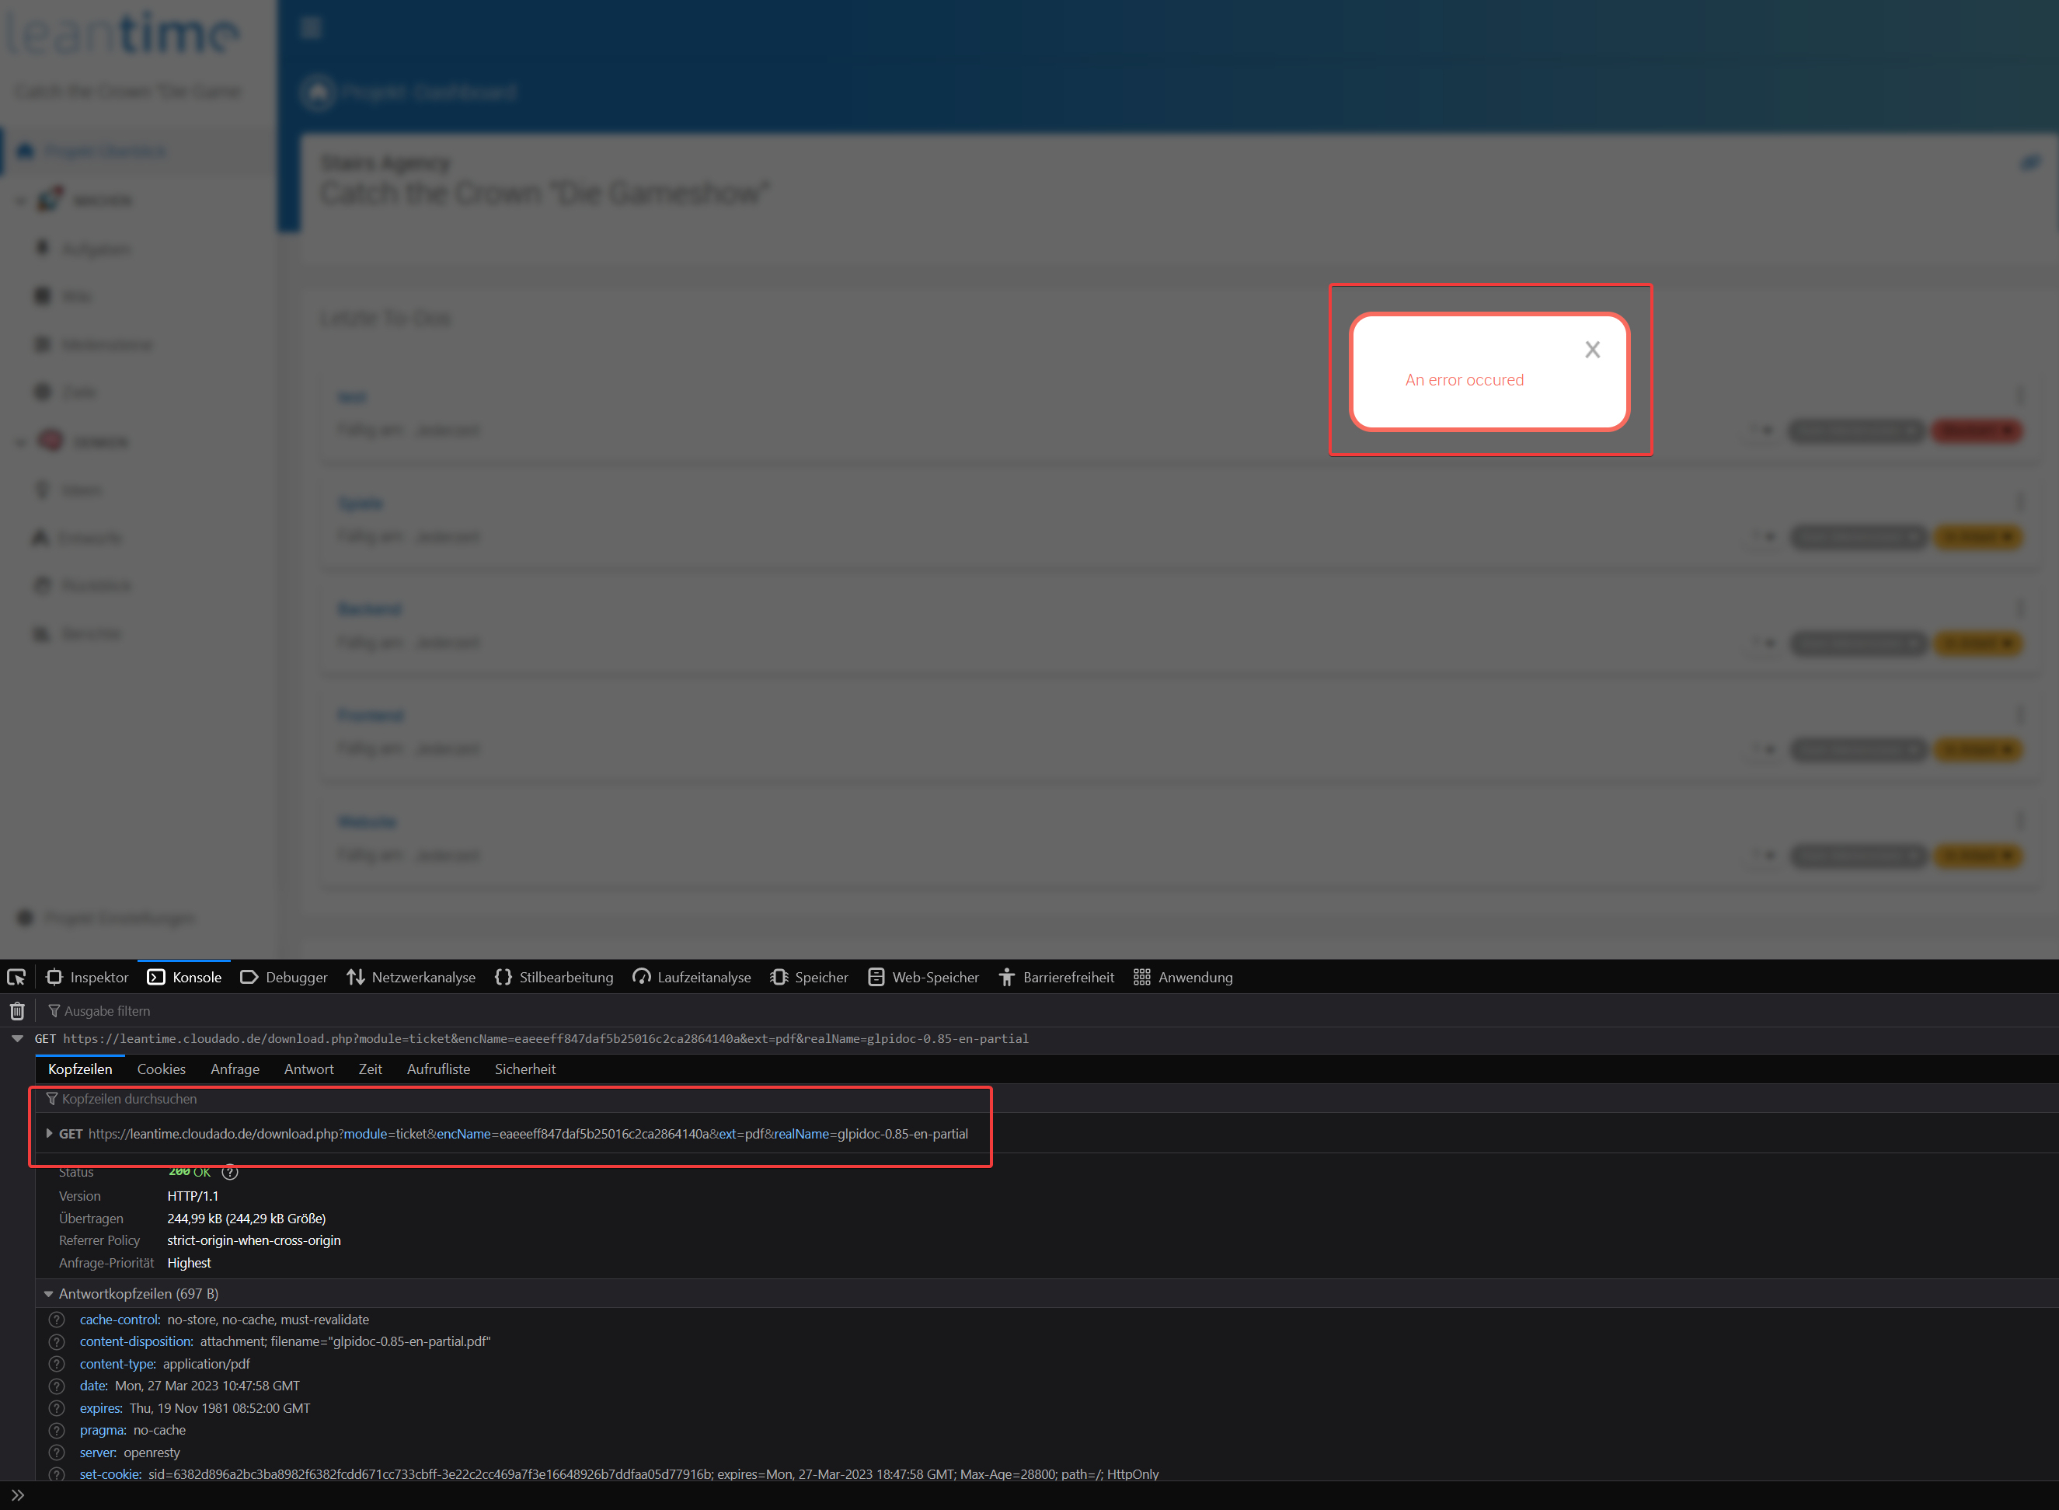
Task: Expand the GET request entry in headers panel
Action: (x=51, y=1133)
